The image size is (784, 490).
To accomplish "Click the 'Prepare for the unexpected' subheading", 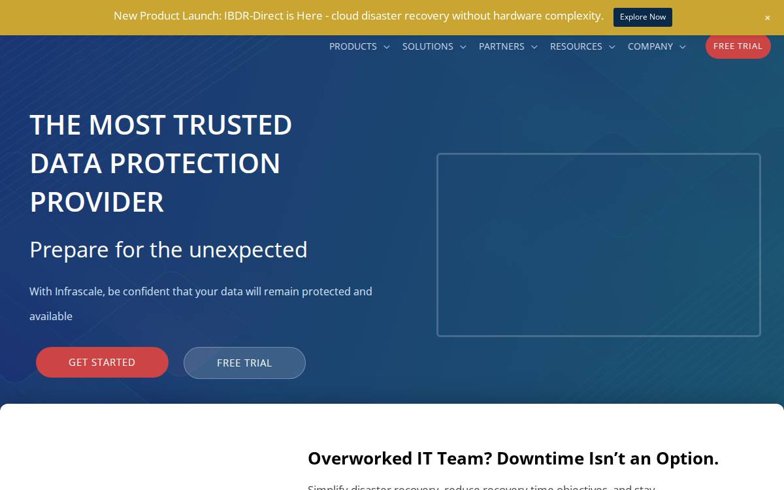I will (x=169, y=250).
